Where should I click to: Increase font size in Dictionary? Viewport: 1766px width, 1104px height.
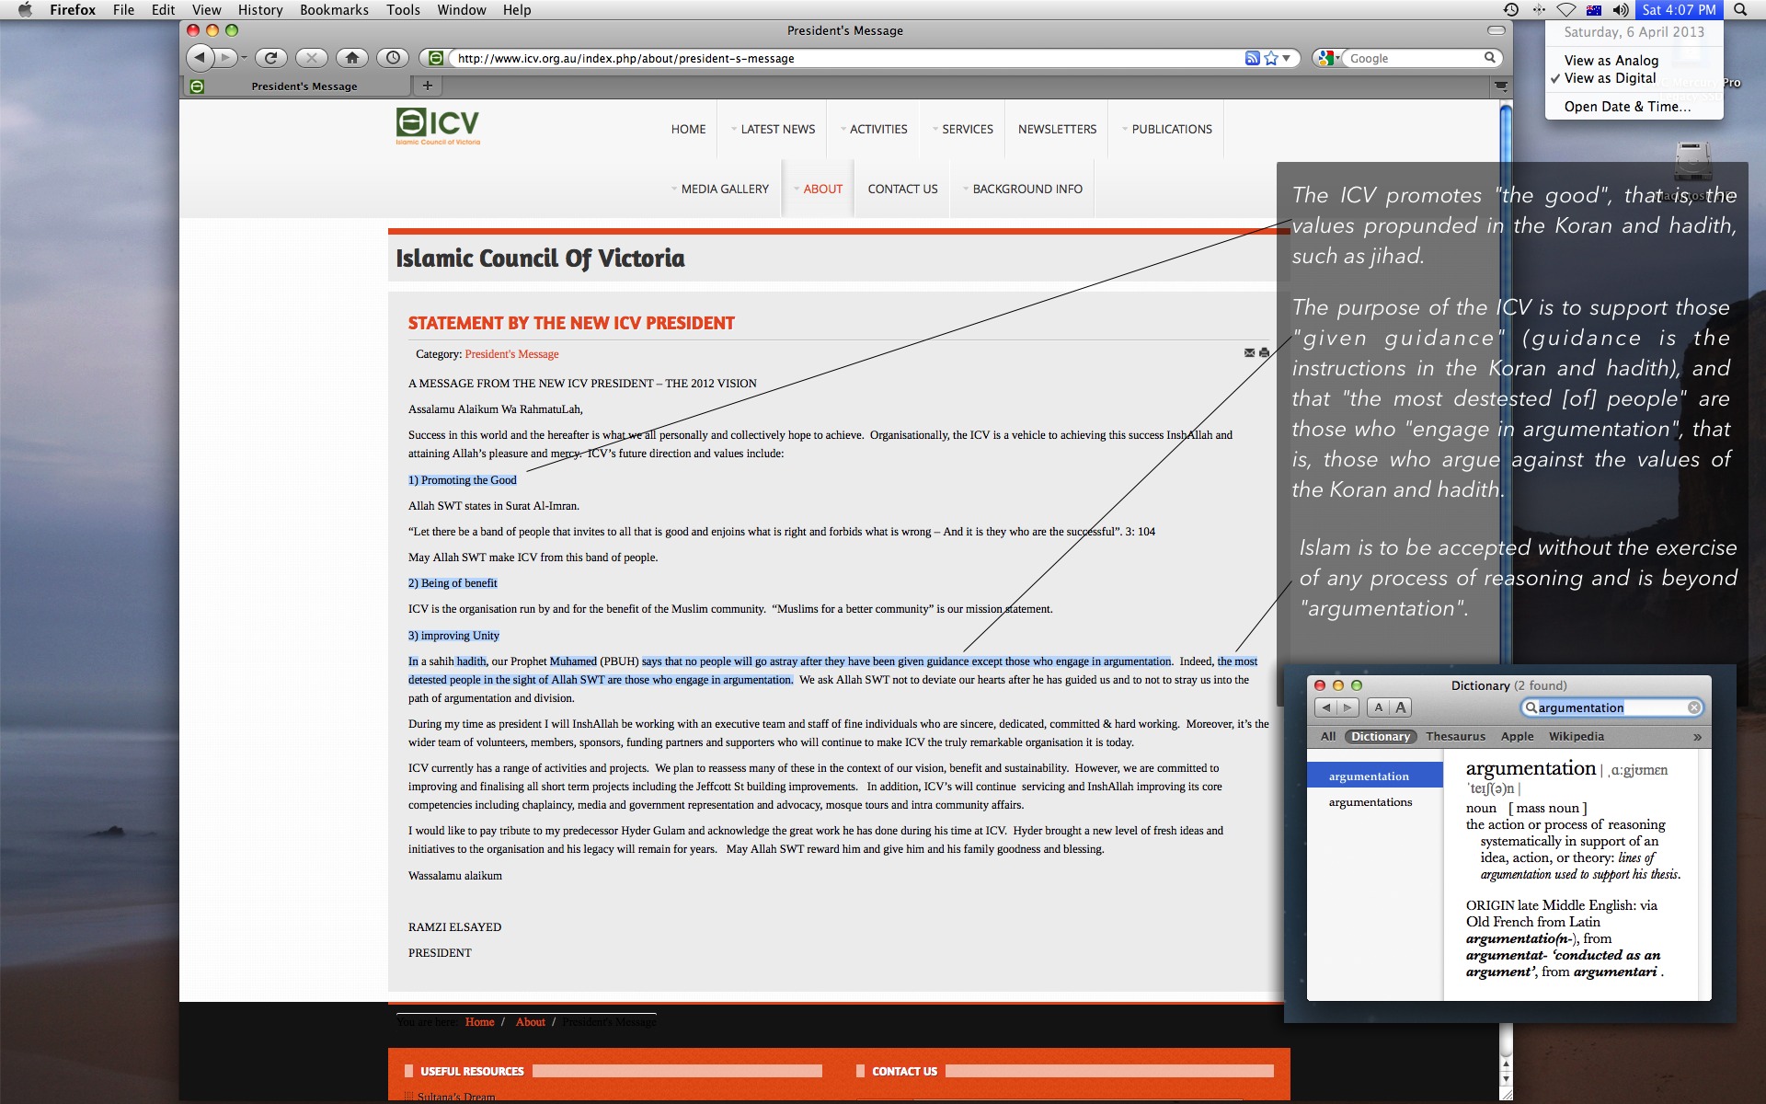pyautogui.click(x=1400, y=707)
